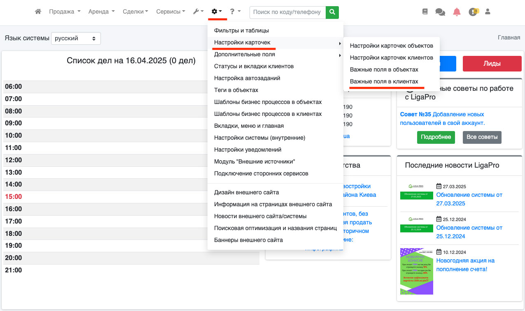Open the chat messages icon
525x311 pixels.
click(440, 12)
